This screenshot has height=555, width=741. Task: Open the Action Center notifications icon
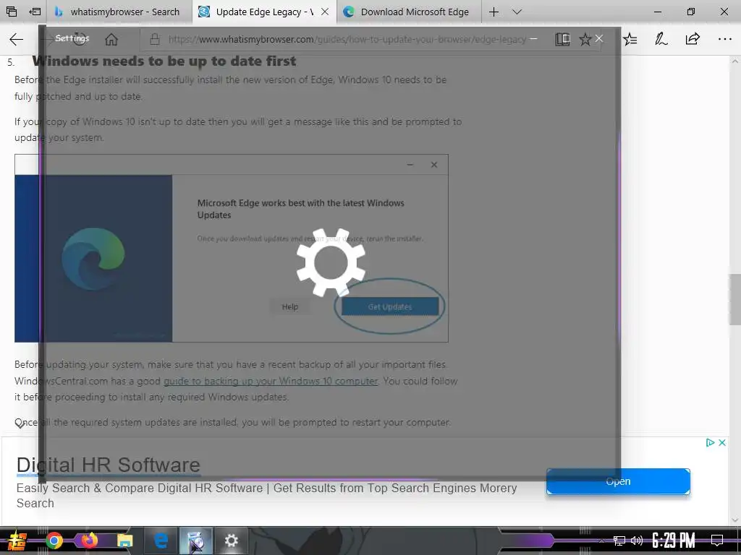717,541
